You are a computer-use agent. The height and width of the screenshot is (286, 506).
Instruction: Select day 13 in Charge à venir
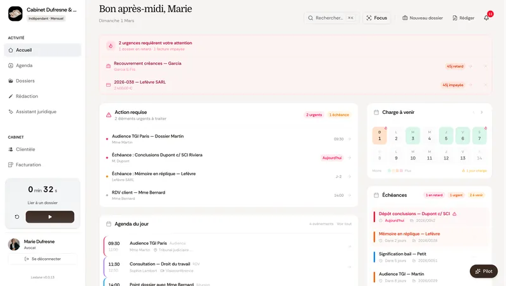463,155
